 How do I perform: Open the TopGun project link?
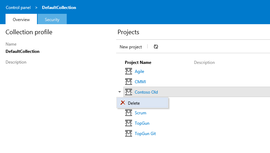click(142, 123)
